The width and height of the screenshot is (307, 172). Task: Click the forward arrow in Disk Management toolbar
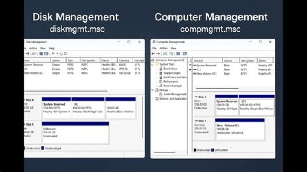click(x=27, y=54)
